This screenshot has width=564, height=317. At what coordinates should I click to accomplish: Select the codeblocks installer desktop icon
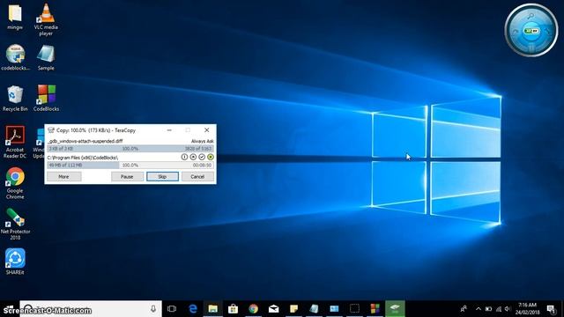pyautogui.click(x=15, y=57)
